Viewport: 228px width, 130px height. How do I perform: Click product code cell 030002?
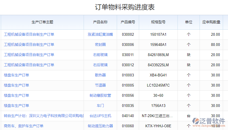click(128, 34)
